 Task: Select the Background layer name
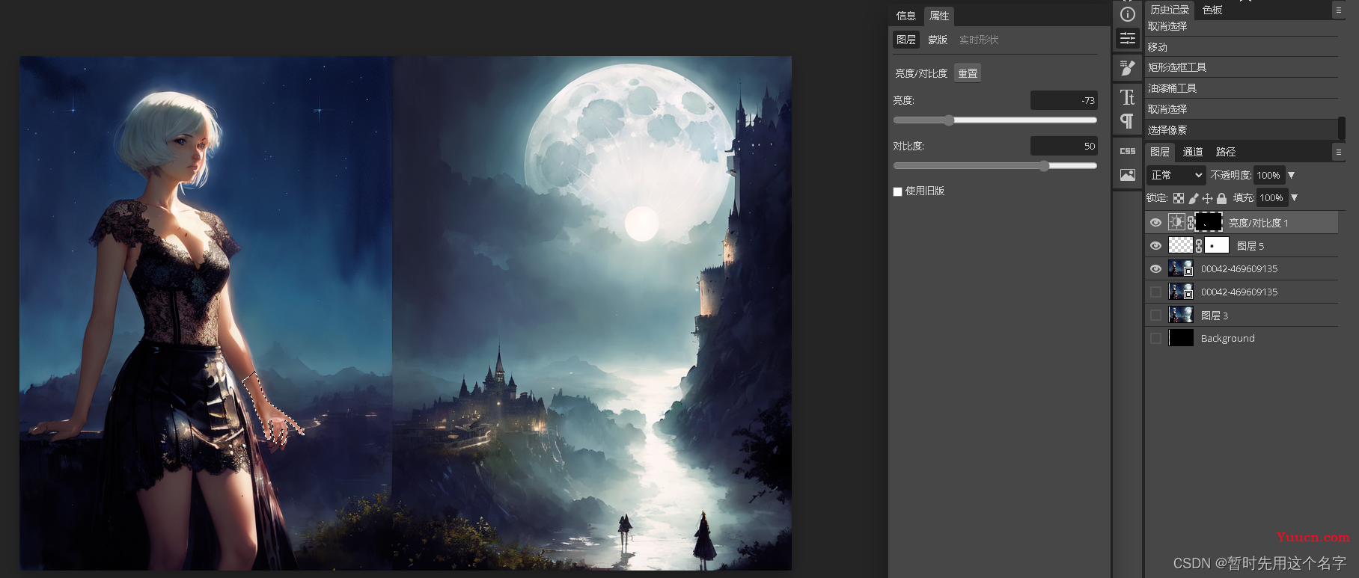pos(1227,339)
